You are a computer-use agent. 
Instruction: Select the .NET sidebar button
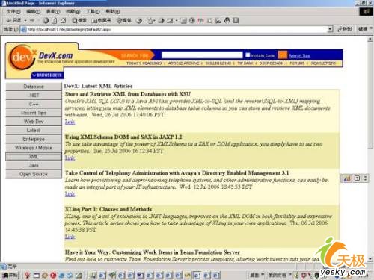[34, 95]
